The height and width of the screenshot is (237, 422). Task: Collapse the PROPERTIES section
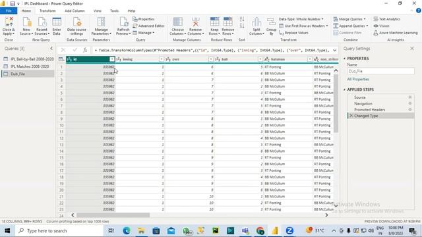(345, 59)
